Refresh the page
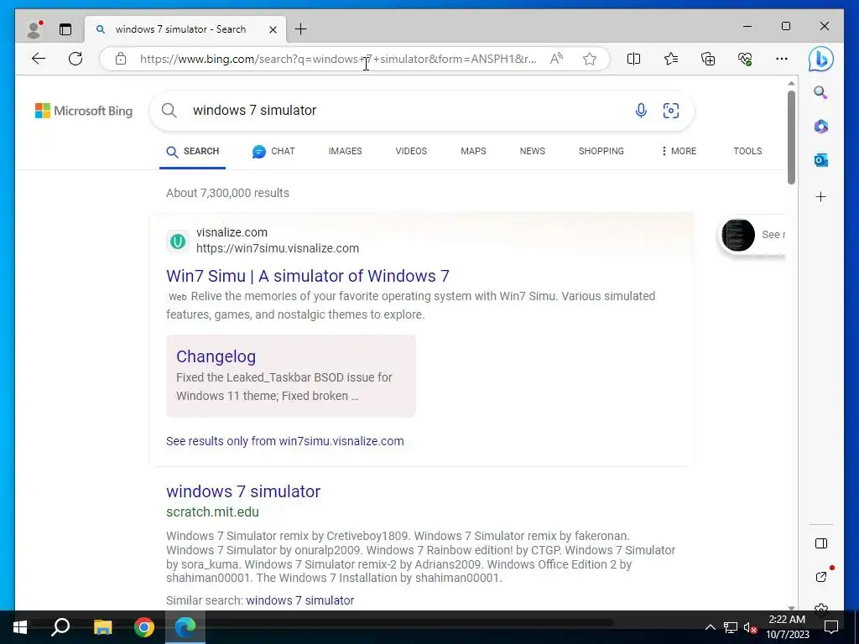 (75, 59)
